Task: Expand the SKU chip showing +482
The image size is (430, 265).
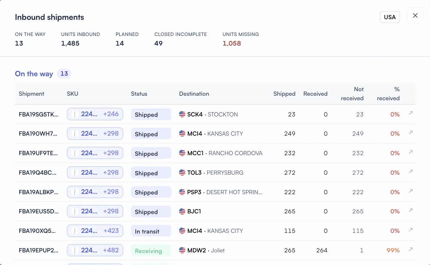Action: coord(95,250)
